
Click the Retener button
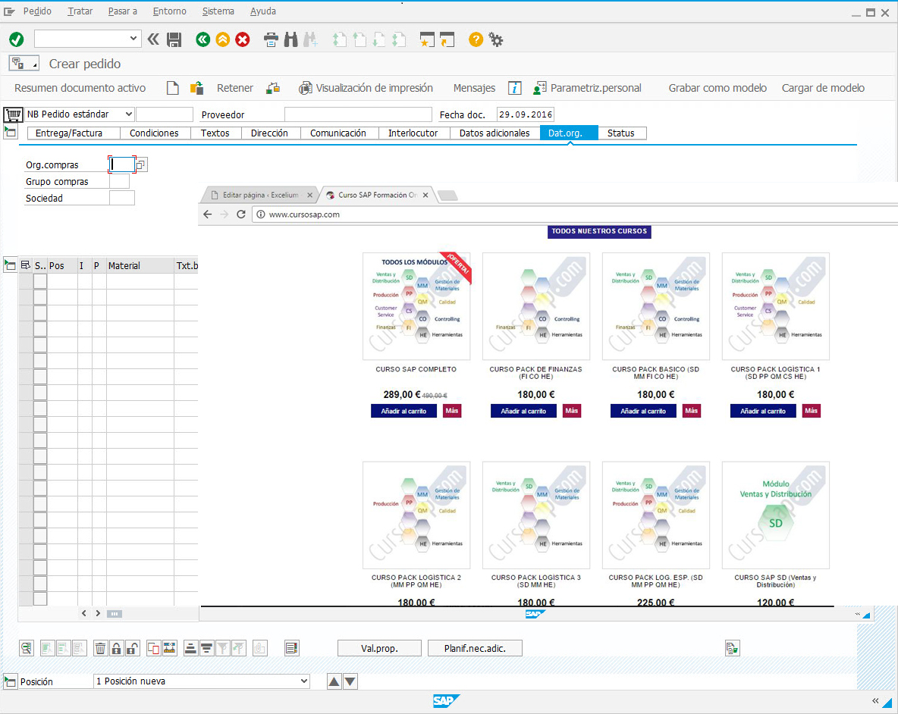235,88
